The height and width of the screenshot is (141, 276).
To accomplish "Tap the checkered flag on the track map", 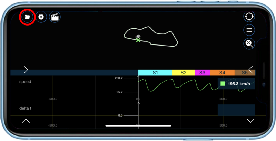I will point(138,36).
